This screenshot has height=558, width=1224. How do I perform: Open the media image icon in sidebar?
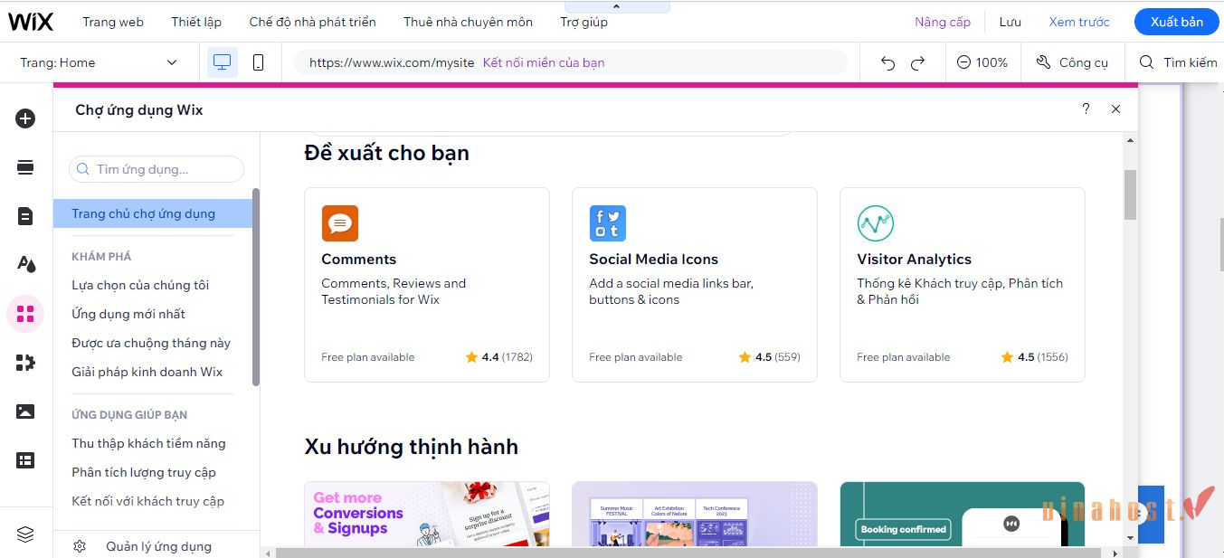25,411
